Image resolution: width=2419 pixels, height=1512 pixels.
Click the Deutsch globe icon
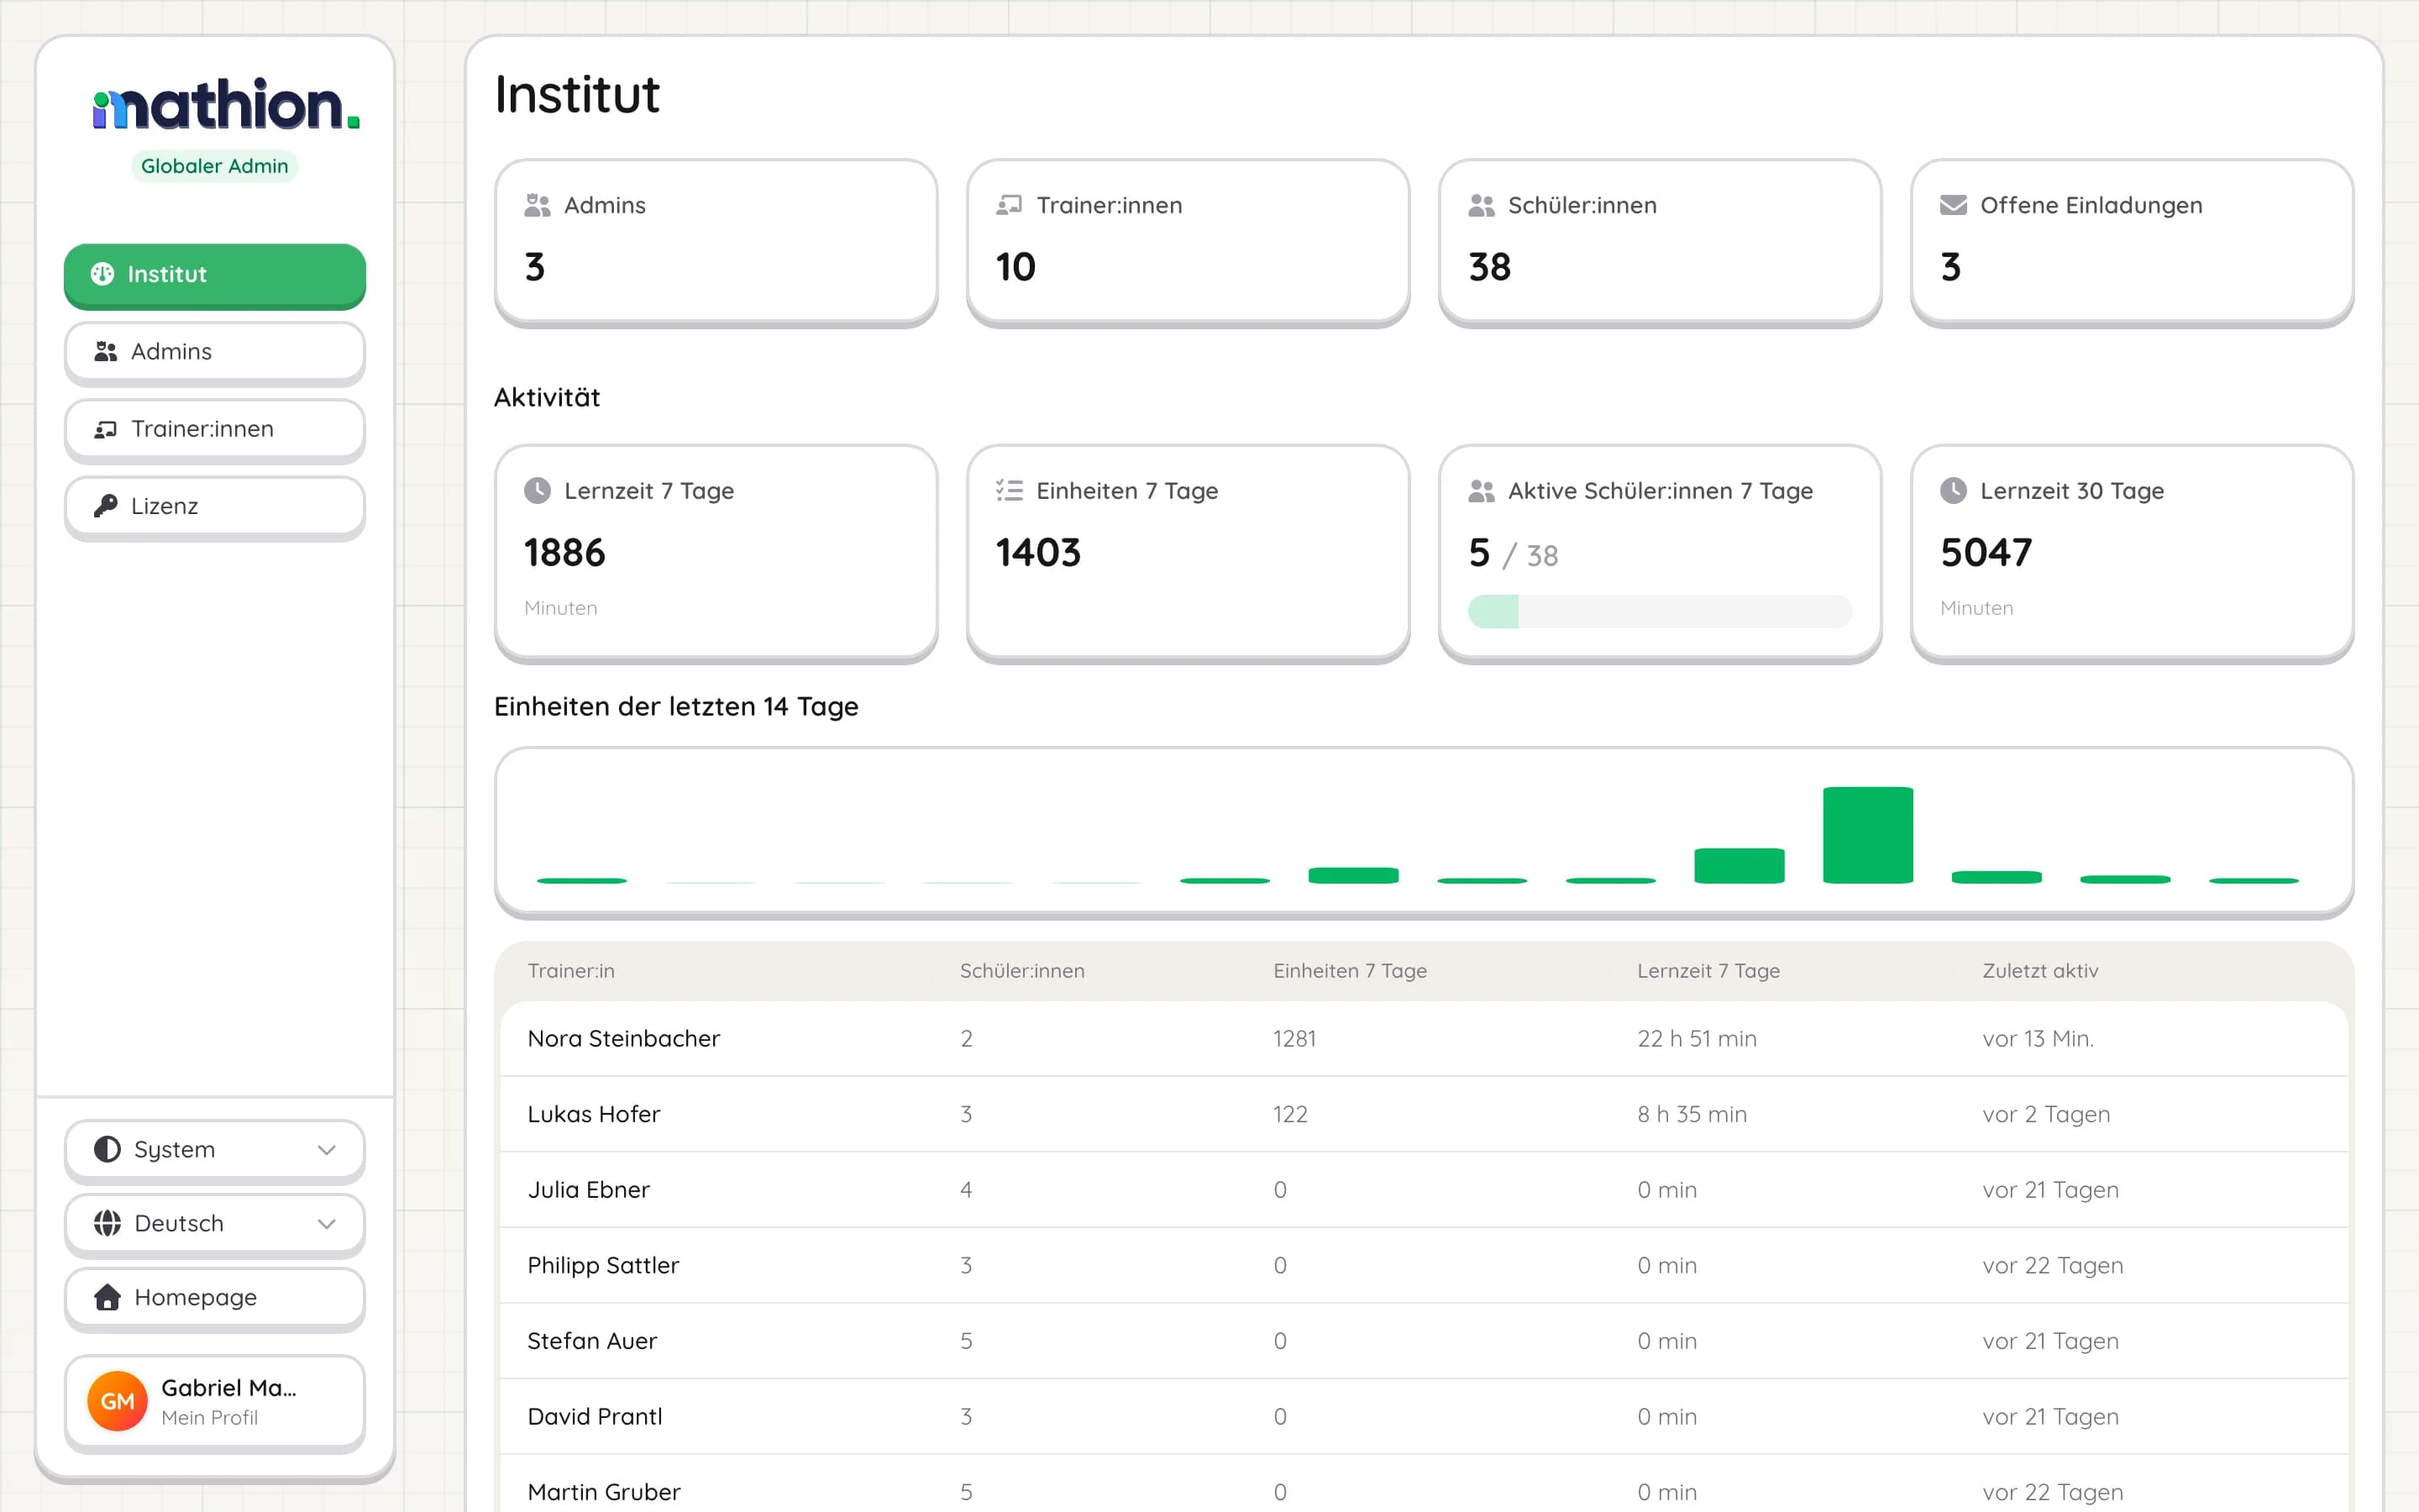pos(107,1223)
